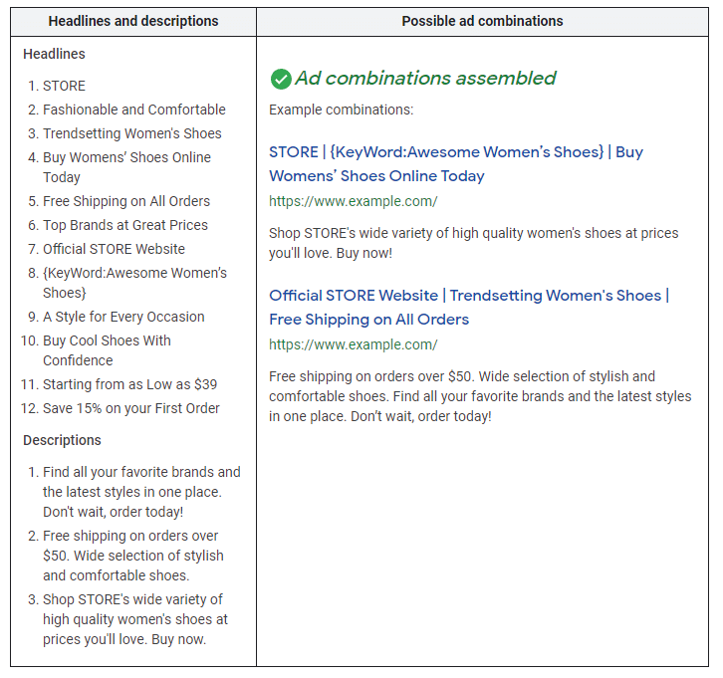The width and height of the screenshot is (723, 678).
Task: Click the green checkmark icon
Action: click(x=281, y=79)
